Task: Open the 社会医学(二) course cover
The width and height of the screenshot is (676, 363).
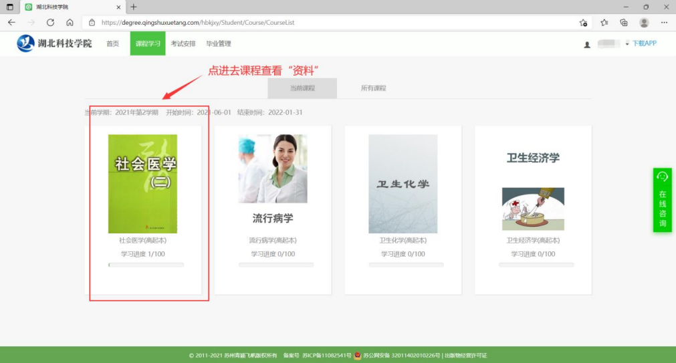Action: click(142, 184)
